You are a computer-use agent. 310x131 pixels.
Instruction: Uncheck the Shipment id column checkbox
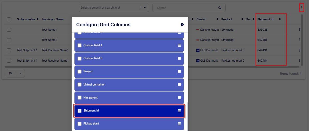(x=80, y=111)
